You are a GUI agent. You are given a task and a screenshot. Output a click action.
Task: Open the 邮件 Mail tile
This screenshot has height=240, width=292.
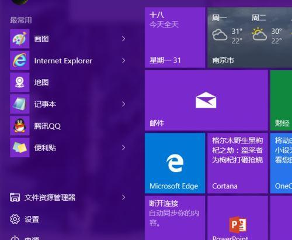(x=206, y=100)
